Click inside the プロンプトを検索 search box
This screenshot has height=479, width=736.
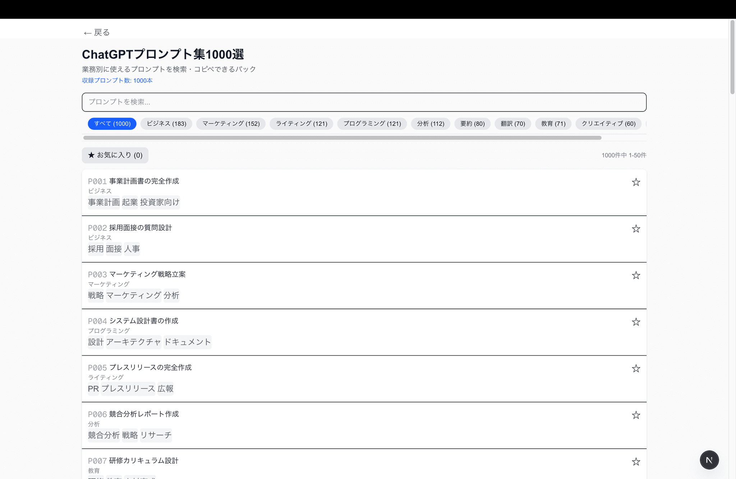(364, 102)
